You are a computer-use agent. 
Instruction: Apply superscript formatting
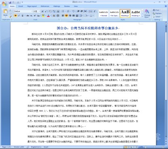pos(35,16)
